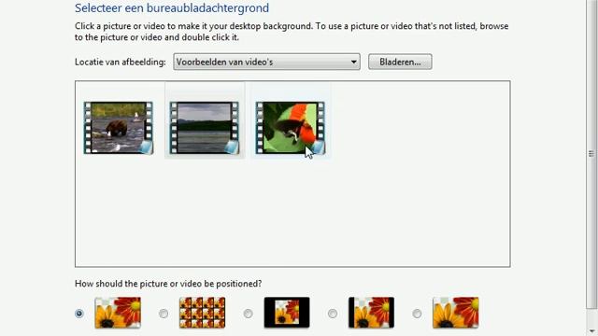Click the fill position flower preview image
This screenshot has height=336, width=598.
point(118,313)
